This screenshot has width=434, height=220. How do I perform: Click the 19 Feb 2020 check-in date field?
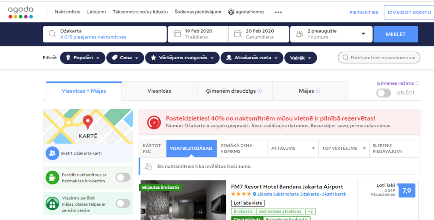click(x=198, y=34)
